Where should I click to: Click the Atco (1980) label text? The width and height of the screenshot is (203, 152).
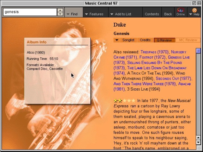point(36,53)
